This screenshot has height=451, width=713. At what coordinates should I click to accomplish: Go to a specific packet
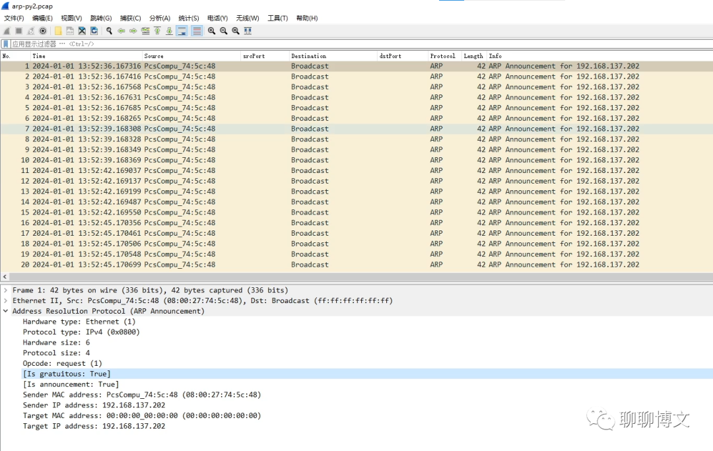145,31
